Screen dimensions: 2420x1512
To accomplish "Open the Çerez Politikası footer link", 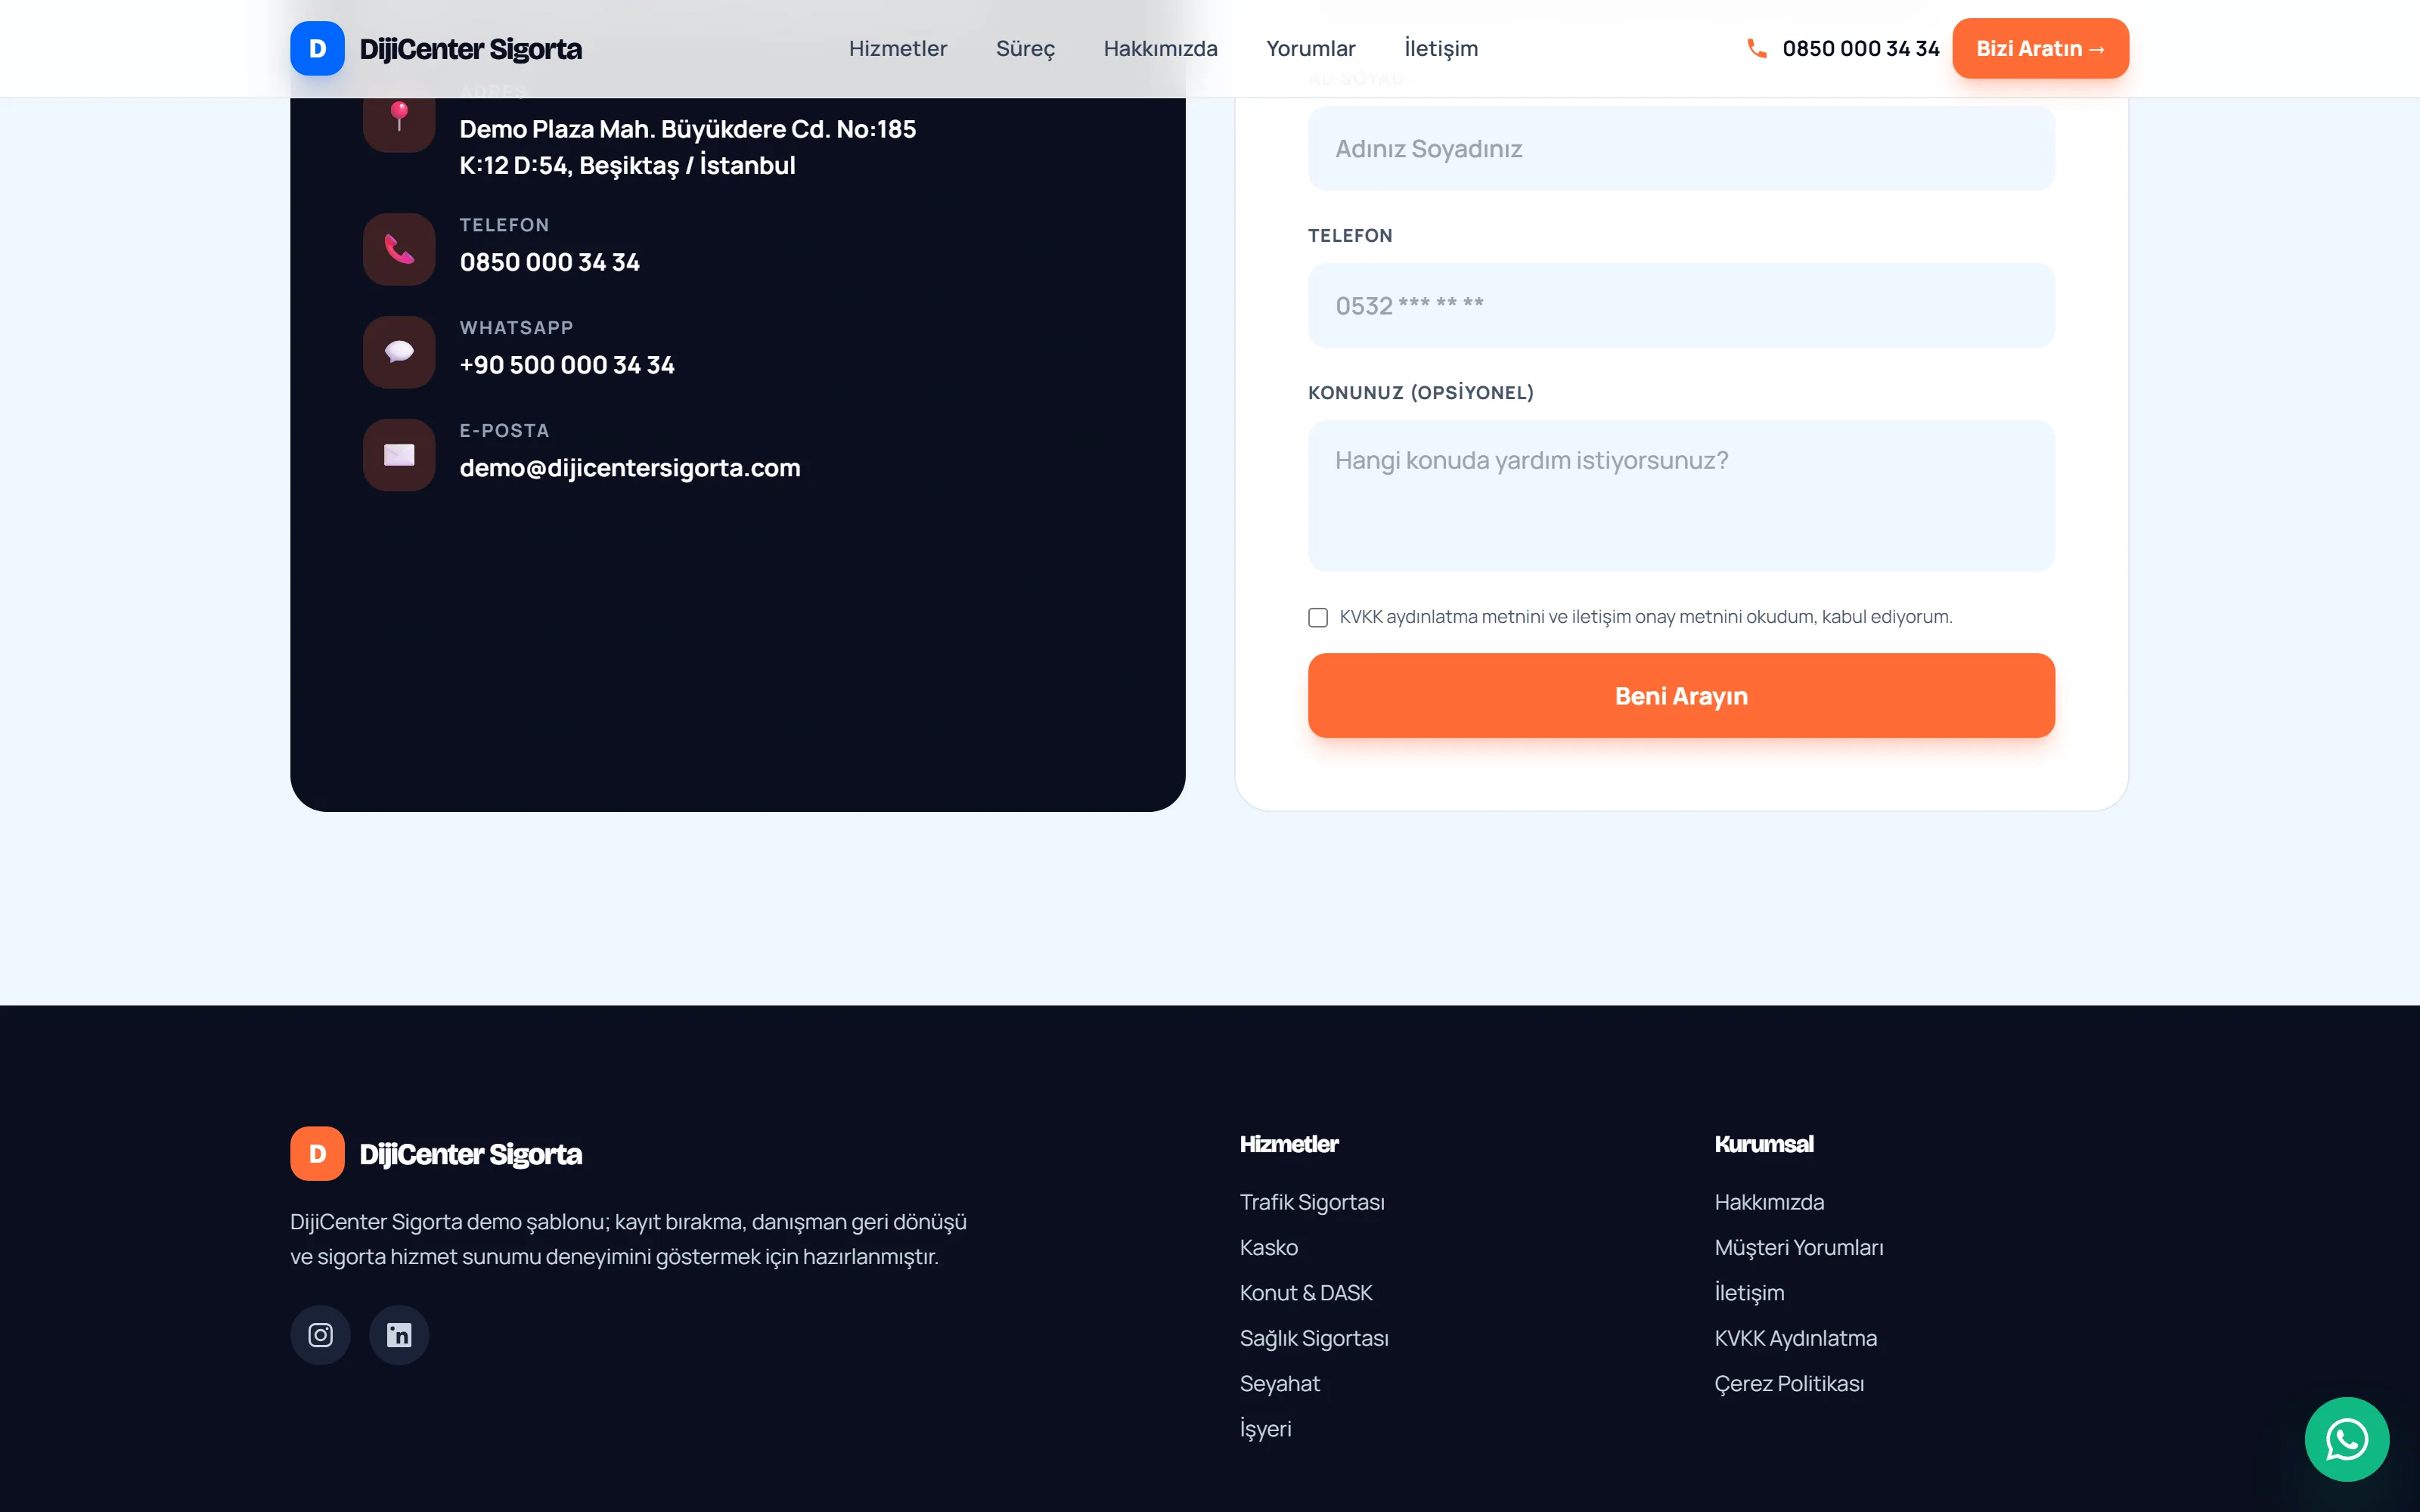I will coord(1789,1384).
